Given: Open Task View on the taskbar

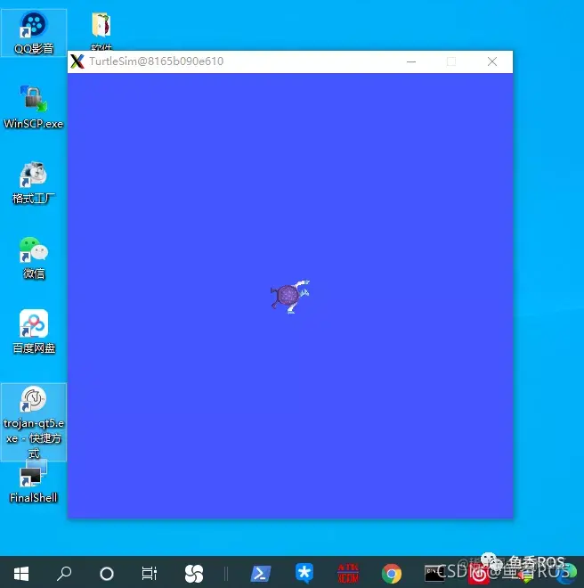Looking at the screenshot, I should click(x=150, y=574).
